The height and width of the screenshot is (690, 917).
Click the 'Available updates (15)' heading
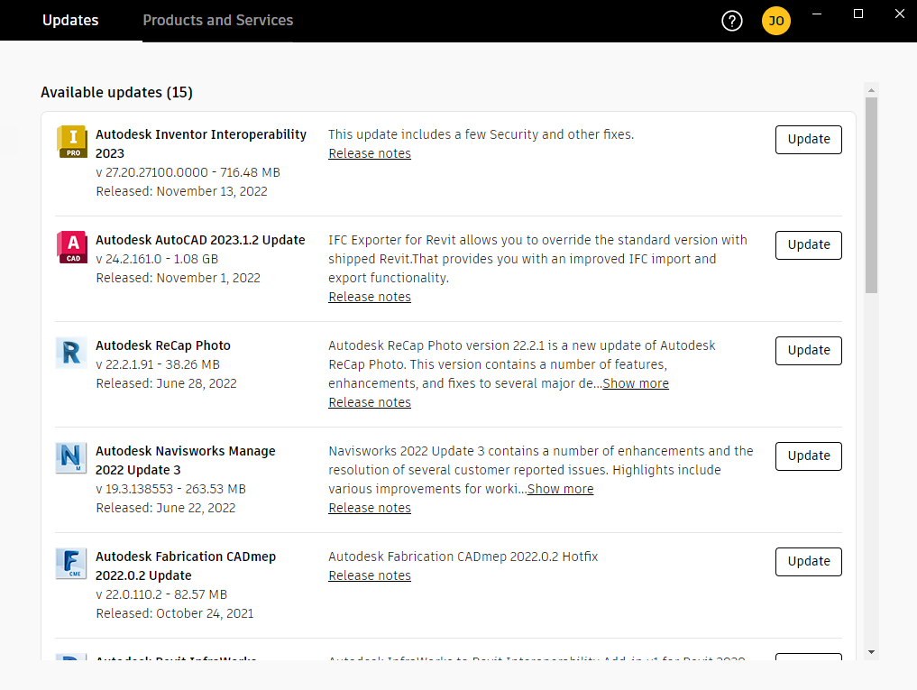117,93
